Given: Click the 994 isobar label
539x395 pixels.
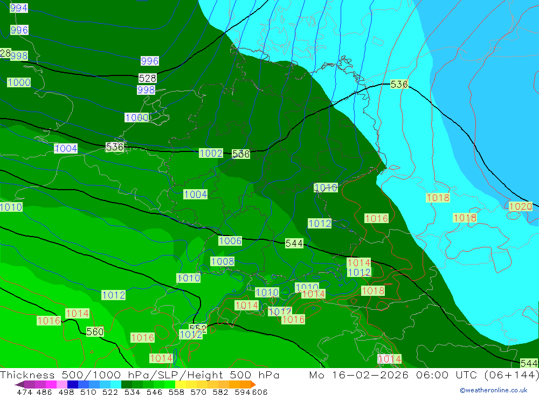Looking at the screenshot, I should pos(18,8).
